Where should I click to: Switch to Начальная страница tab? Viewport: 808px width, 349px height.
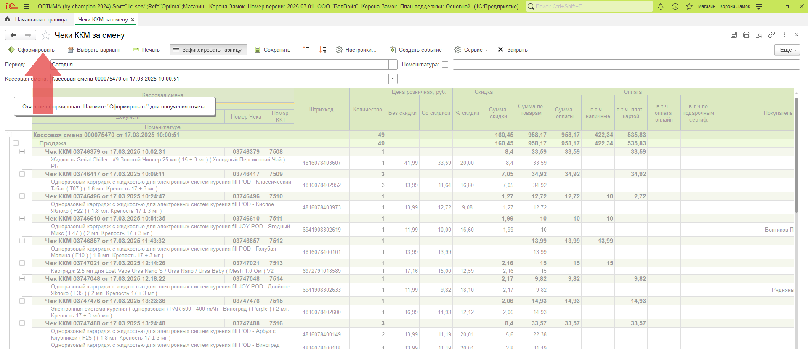pyautogui.click(x=36, y=19)
